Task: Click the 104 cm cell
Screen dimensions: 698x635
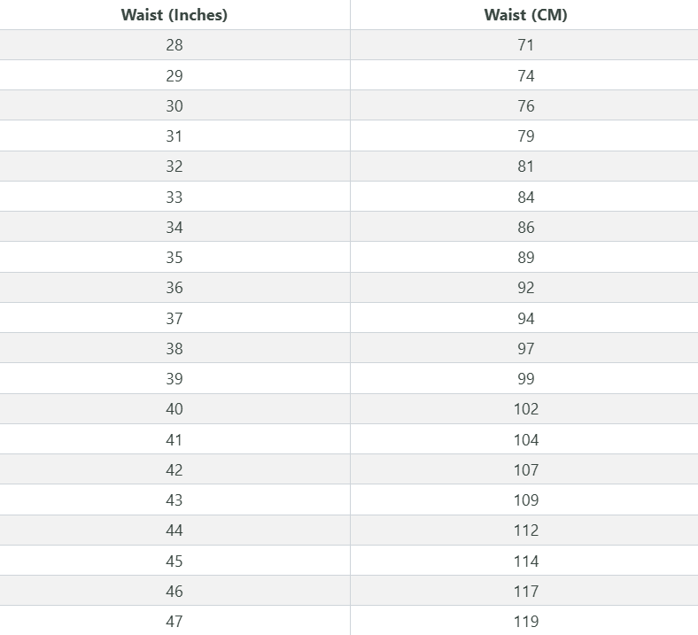Action: click(526, 439)
